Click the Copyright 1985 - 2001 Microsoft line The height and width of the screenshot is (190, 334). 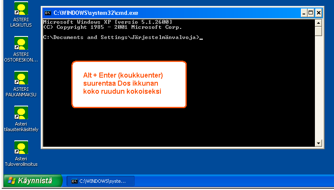click(x=112, y=27)
